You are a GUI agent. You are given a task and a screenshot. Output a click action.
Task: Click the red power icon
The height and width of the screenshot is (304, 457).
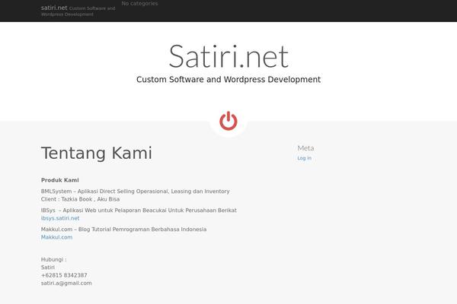pyautogui.click(x=228, y=121)
